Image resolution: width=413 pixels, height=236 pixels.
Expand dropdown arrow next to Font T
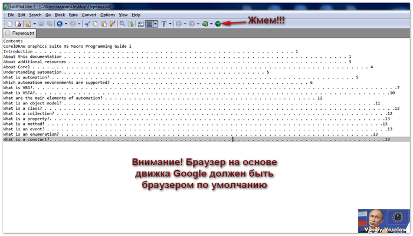[170, 24]
